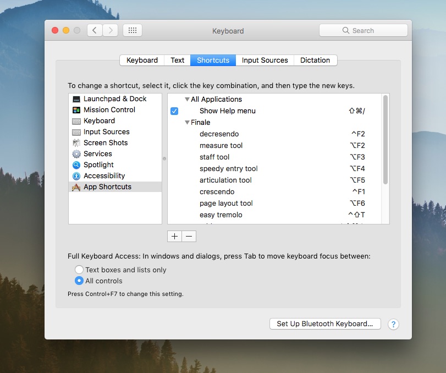Switch to the Input Sources tab
The image size is (446, 373).
pyautogui.click(x=265, y=61)
